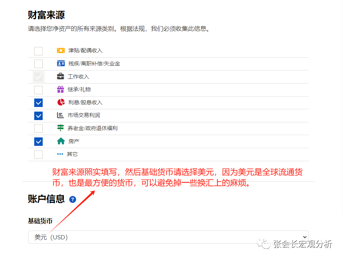Select the 市场交易利润 label text

[x=84, y=115]
